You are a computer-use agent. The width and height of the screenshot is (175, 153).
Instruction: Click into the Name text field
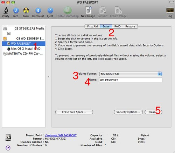pos(131,80)
